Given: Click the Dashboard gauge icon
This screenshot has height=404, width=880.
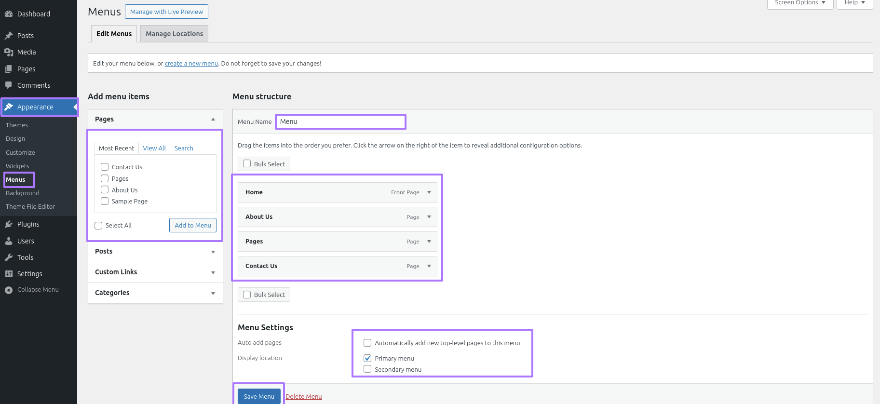Looking at the screenshot, I should click(x=9, y=14).
